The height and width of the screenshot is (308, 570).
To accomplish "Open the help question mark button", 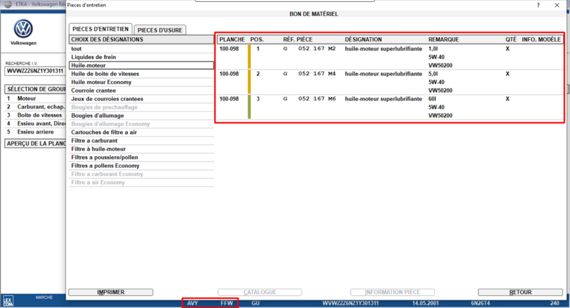I will [x=538, y=5].
